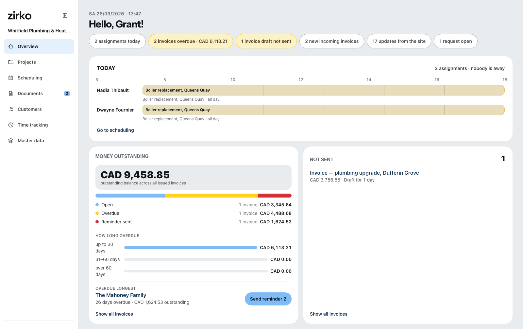This screenshot has height=329, width=523.
Task: Click the CAD 9,458.85 outstanding balance
Action: pos(135,175)
